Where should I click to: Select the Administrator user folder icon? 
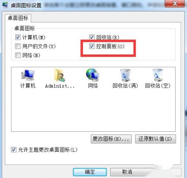point(59,75)
